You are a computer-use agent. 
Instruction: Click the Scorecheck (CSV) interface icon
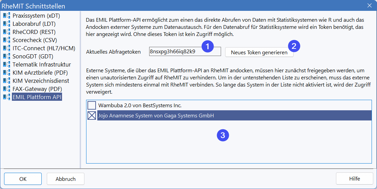pyautogui.click(x=6, y=40)
